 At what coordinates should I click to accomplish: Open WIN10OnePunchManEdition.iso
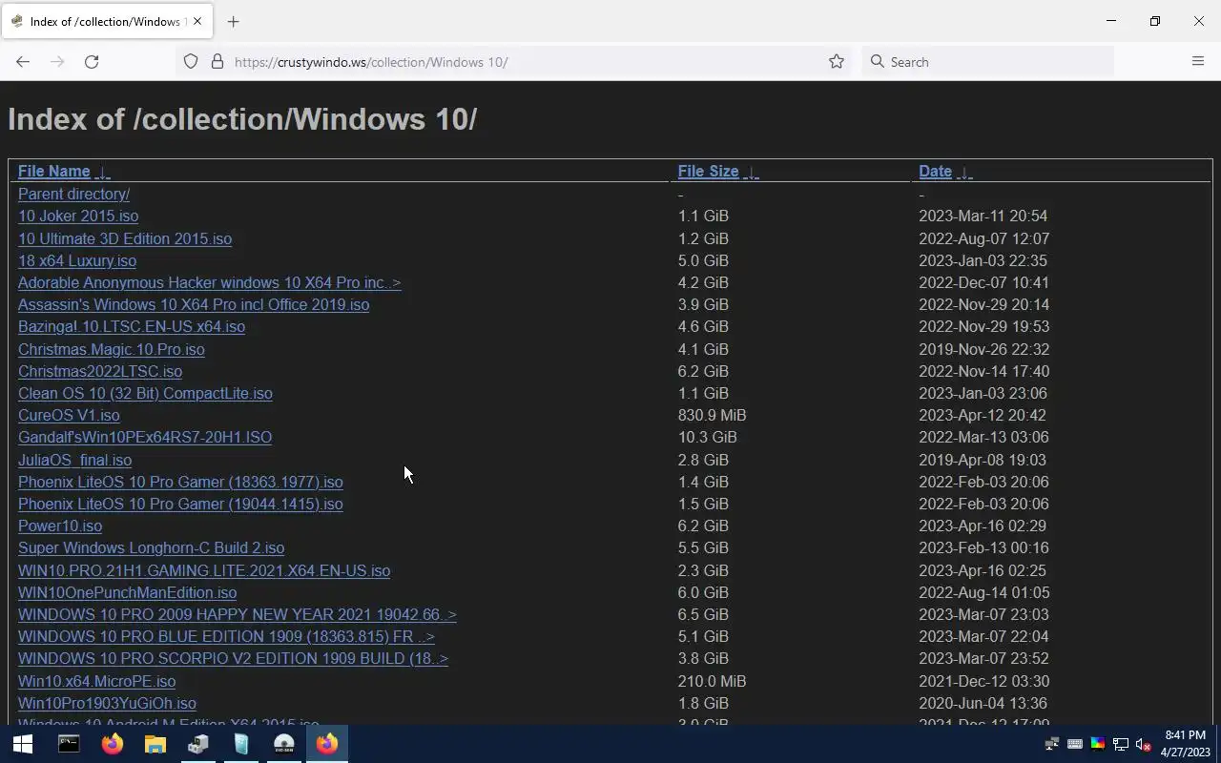[x=127, y=592]
